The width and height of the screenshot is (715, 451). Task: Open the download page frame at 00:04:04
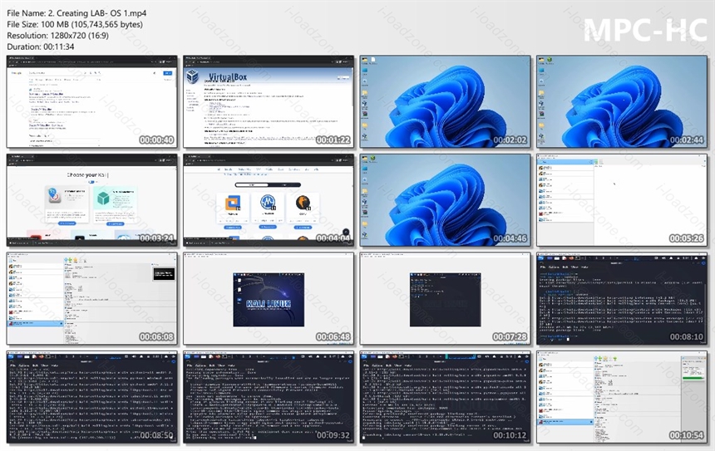point(269,200)
